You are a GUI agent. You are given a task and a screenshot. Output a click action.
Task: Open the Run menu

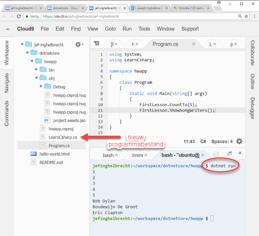[x=127, y=29]
